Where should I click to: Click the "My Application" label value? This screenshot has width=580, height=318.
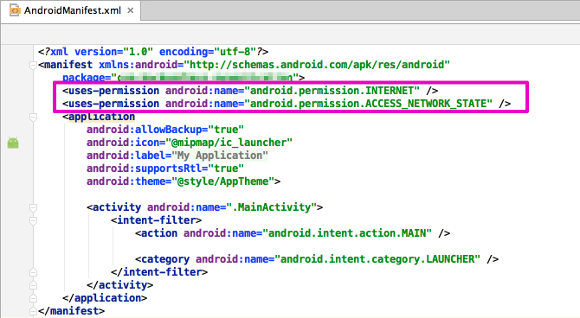[220, 156]
